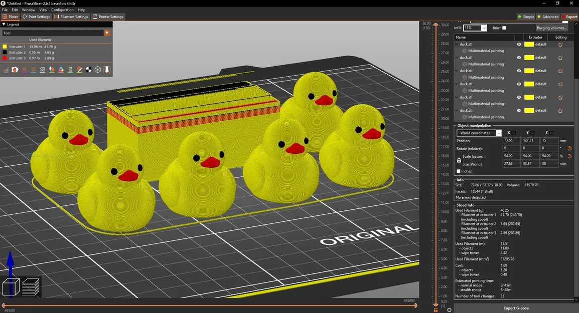The image size is (579, 313).
Task: Toggle Tool changes icon in legend
Action: point(52,70)
